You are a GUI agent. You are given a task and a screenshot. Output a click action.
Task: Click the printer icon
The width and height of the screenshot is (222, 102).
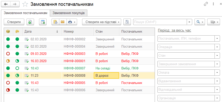[70, 22]
